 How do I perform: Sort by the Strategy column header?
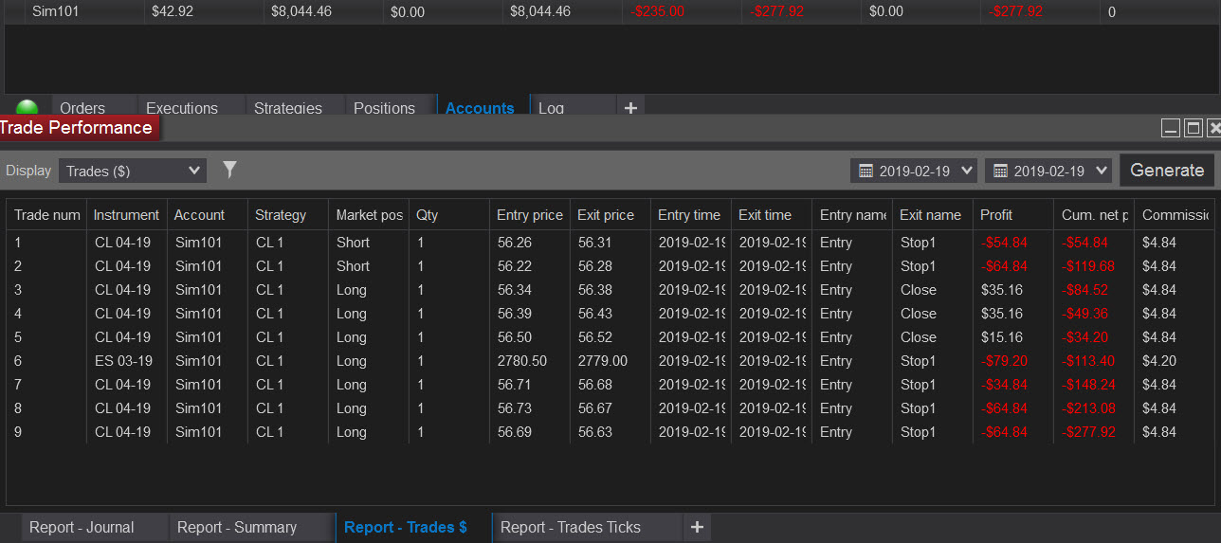point(288,215)
